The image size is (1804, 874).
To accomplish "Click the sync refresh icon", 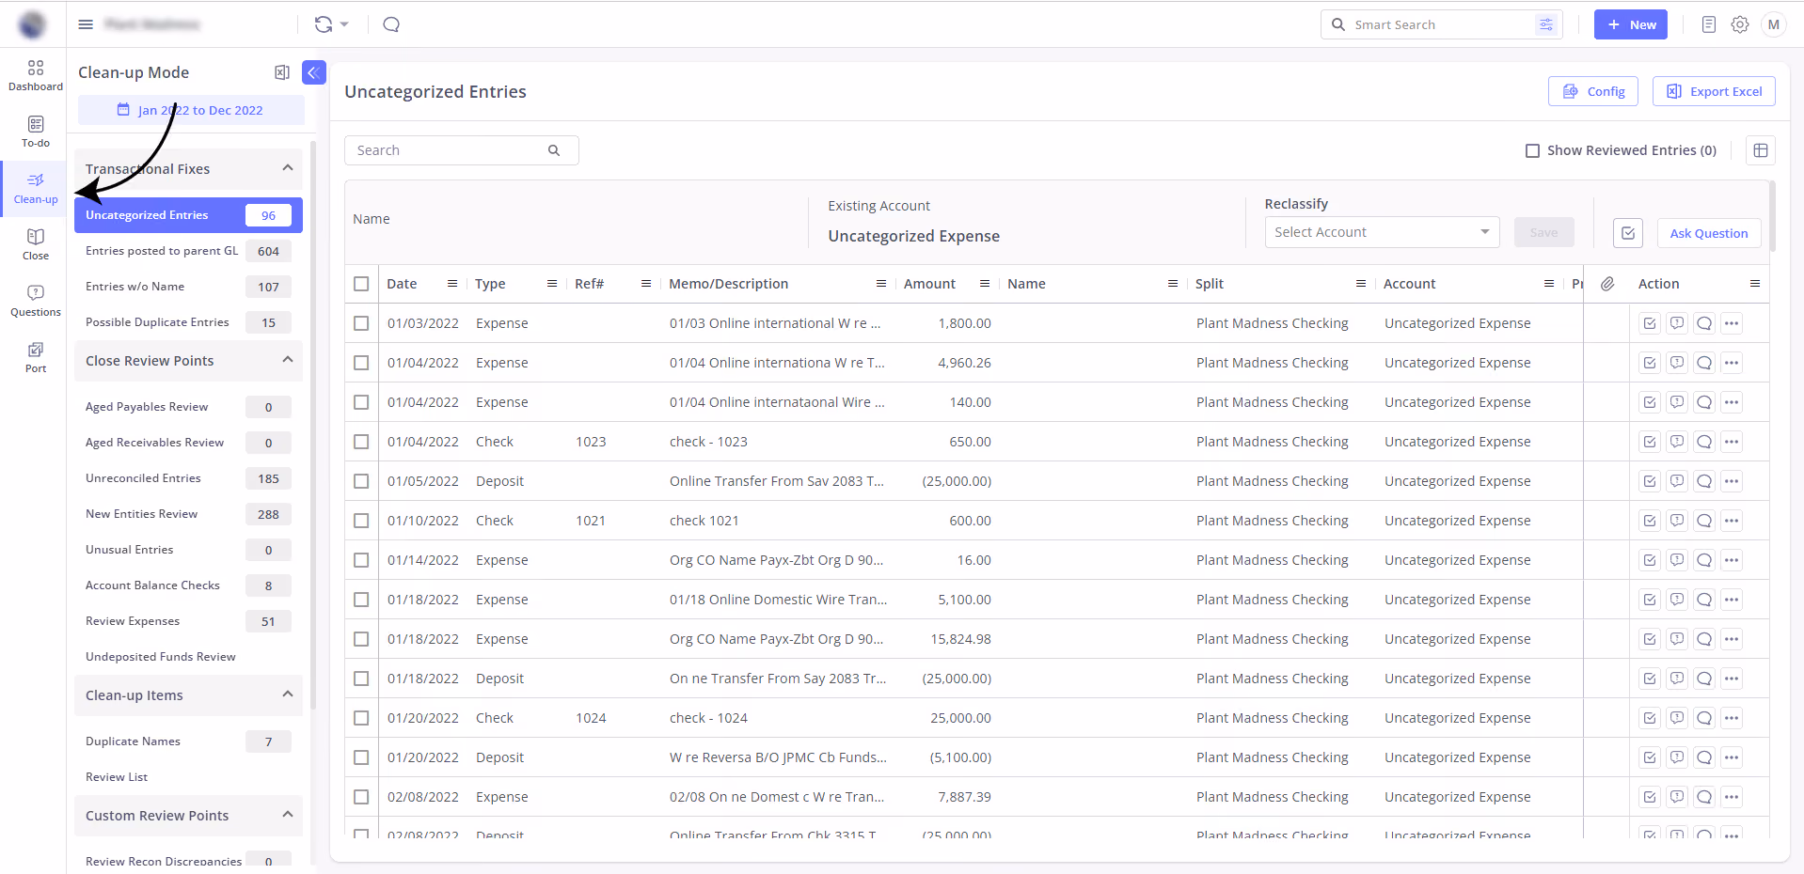I will pyautogui.click(x=324, y=24).
